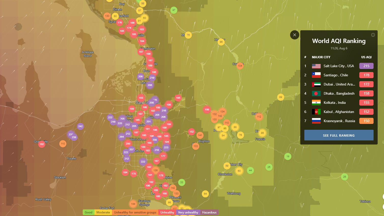Open the yellow 75 AQI marker
Screen dimensions: 384x216
pos(188,35)
